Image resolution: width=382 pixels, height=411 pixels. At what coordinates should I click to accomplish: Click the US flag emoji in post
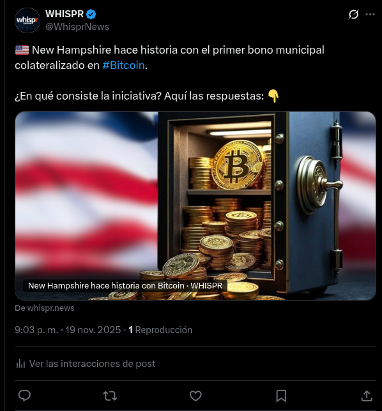click(22, 50)
